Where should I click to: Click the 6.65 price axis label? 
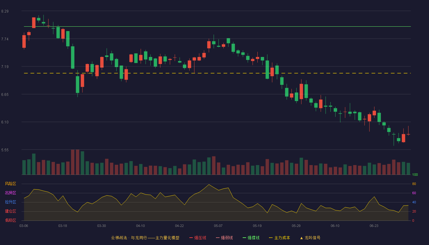coord(5,95)
